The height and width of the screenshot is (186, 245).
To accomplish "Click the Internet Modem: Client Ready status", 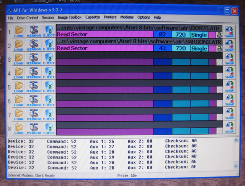I will click(x=31, y=176).
